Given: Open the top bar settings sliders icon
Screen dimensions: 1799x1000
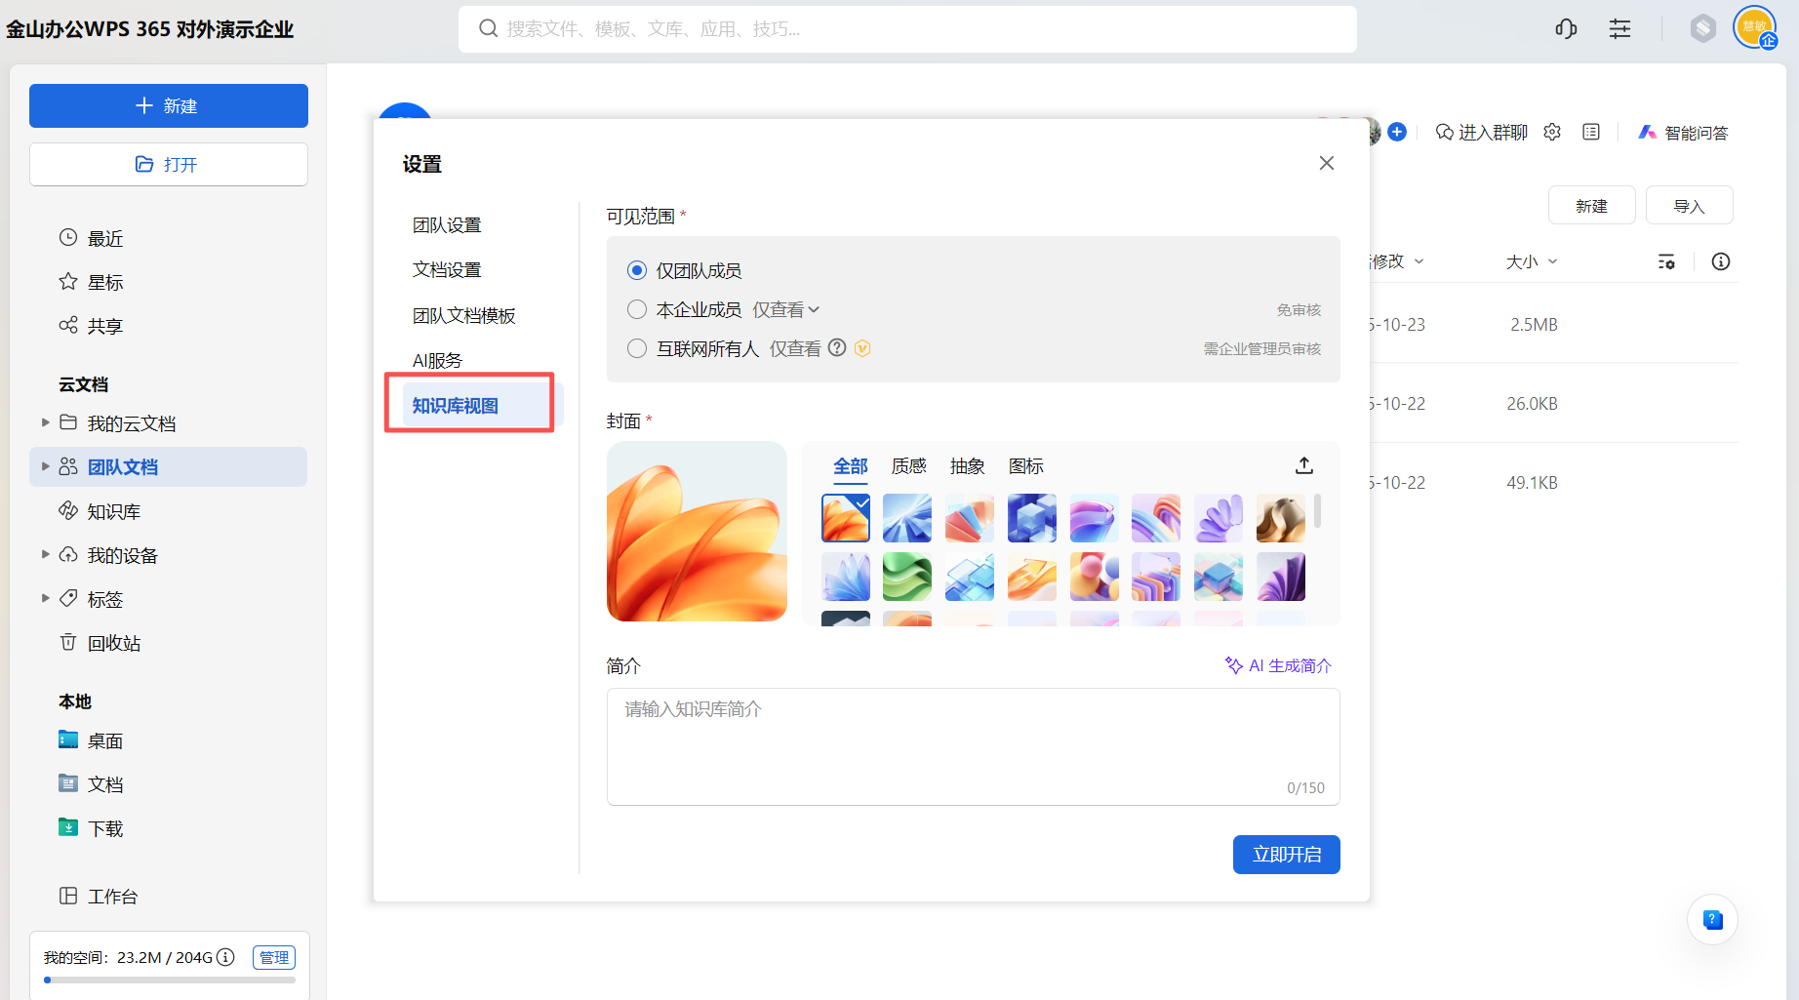Looking at the screenshot, I should (x=1619, y=29).
